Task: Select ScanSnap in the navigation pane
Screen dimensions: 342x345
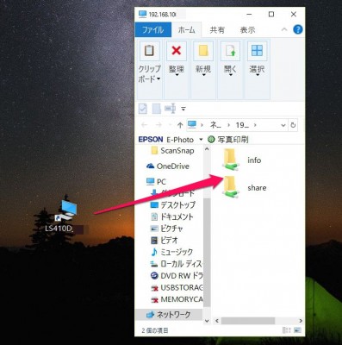Action: coord(172,151)
